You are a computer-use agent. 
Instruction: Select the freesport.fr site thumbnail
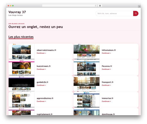tap(86, 84)
